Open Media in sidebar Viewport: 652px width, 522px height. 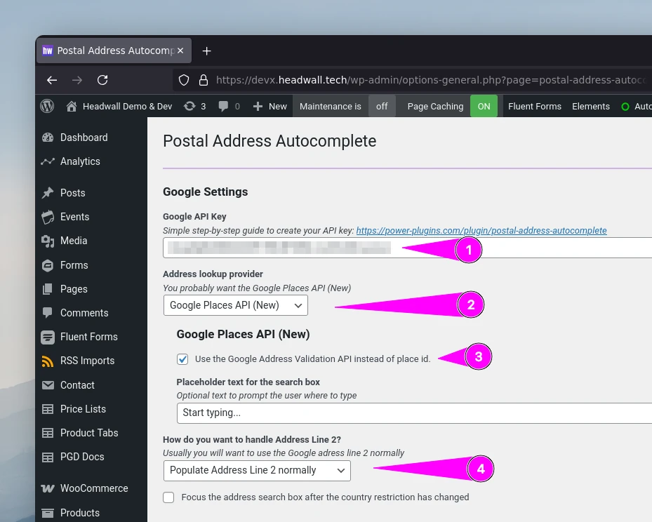(x=74, y=241)
